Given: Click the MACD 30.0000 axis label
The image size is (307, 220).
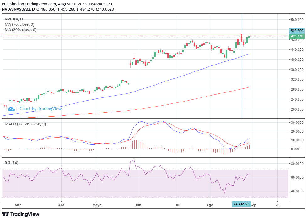Looking at the screenshot, I should pyautogui.click(x=297, y=123).
